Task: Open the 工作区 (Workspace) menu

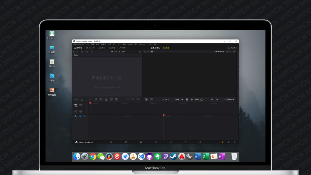Action: (x=149, y=44)
